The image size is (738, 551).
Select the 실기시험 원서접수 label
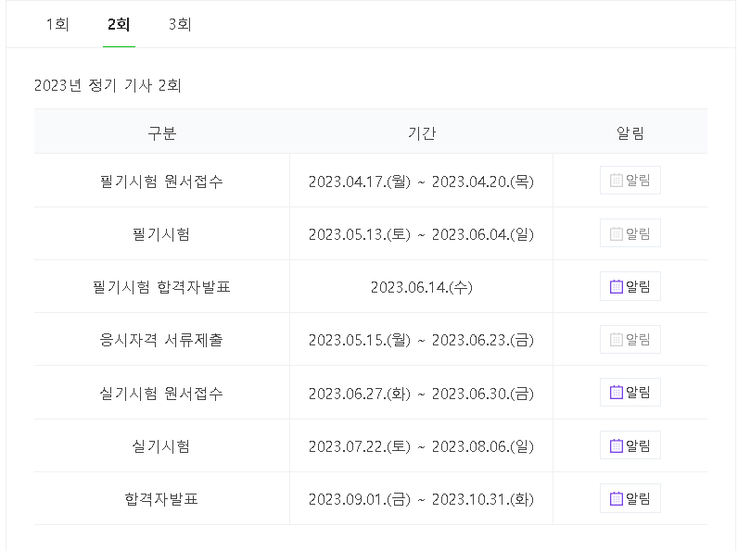161,393
